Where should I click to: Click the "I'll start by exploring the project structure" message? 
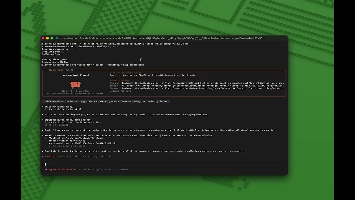pos(126,114)
